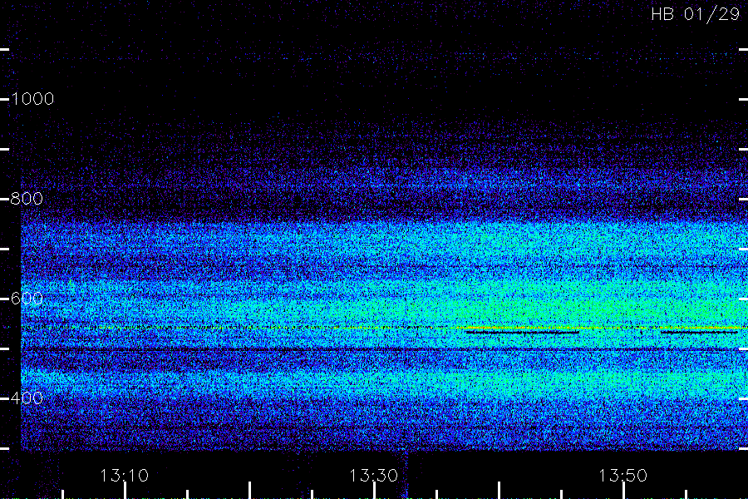Click the 800 frequency axis label
748x499 pixels.
coord(27,199)
